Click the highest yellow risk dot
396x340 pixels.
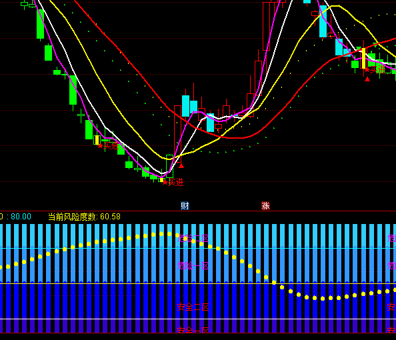169,234
